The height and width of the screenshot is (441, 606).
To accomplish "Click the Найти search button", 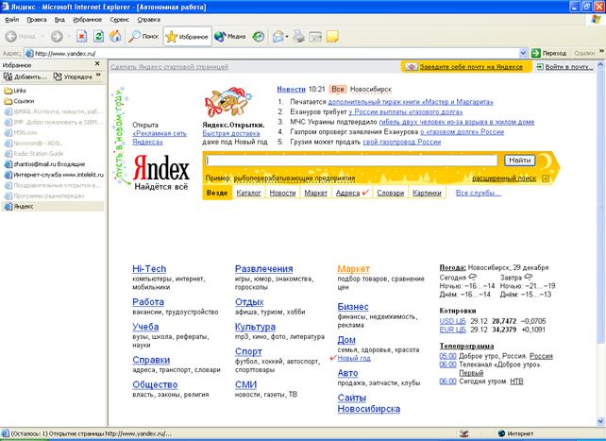I will pos(520,161).
